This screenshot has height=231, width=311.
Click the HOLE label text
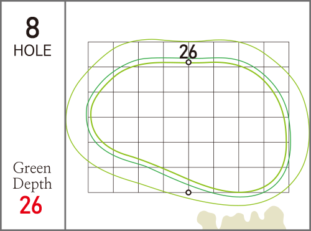click(32, 50)
